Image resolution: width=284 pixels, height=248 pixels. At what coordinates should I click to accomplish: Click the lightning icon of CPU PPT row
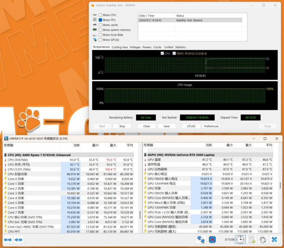5,231
